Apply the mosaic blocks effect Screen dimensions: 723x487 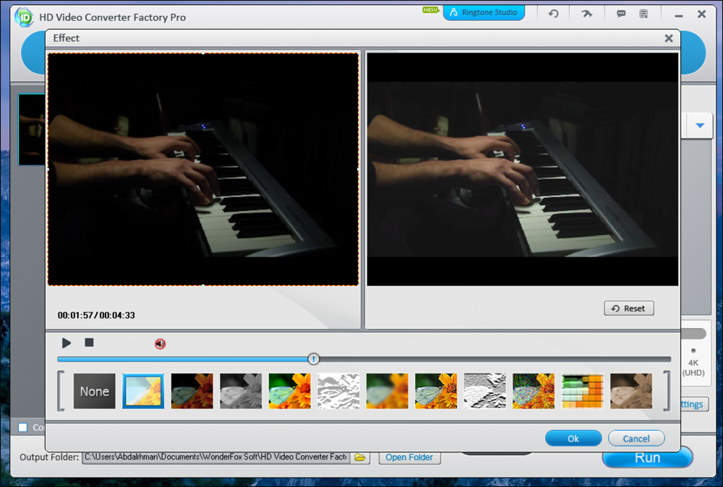(x=582, y=391)
